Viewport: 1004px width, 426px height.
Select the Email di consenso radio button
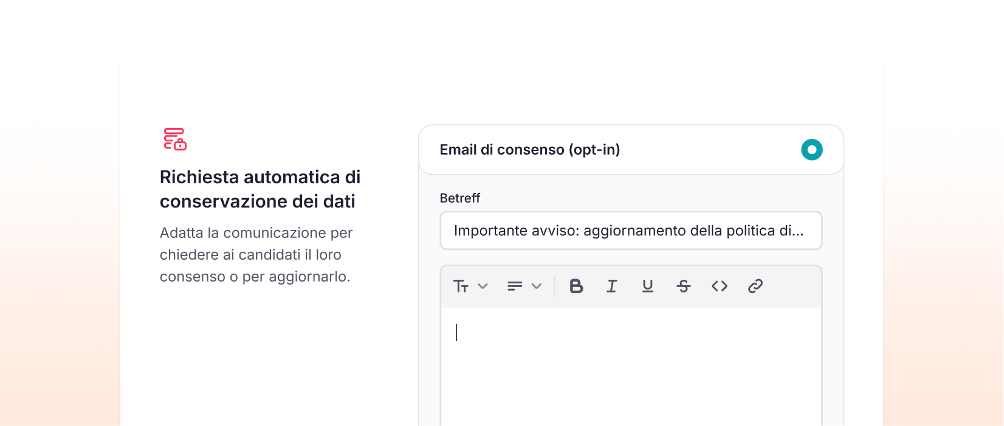[x=812, y=150]
